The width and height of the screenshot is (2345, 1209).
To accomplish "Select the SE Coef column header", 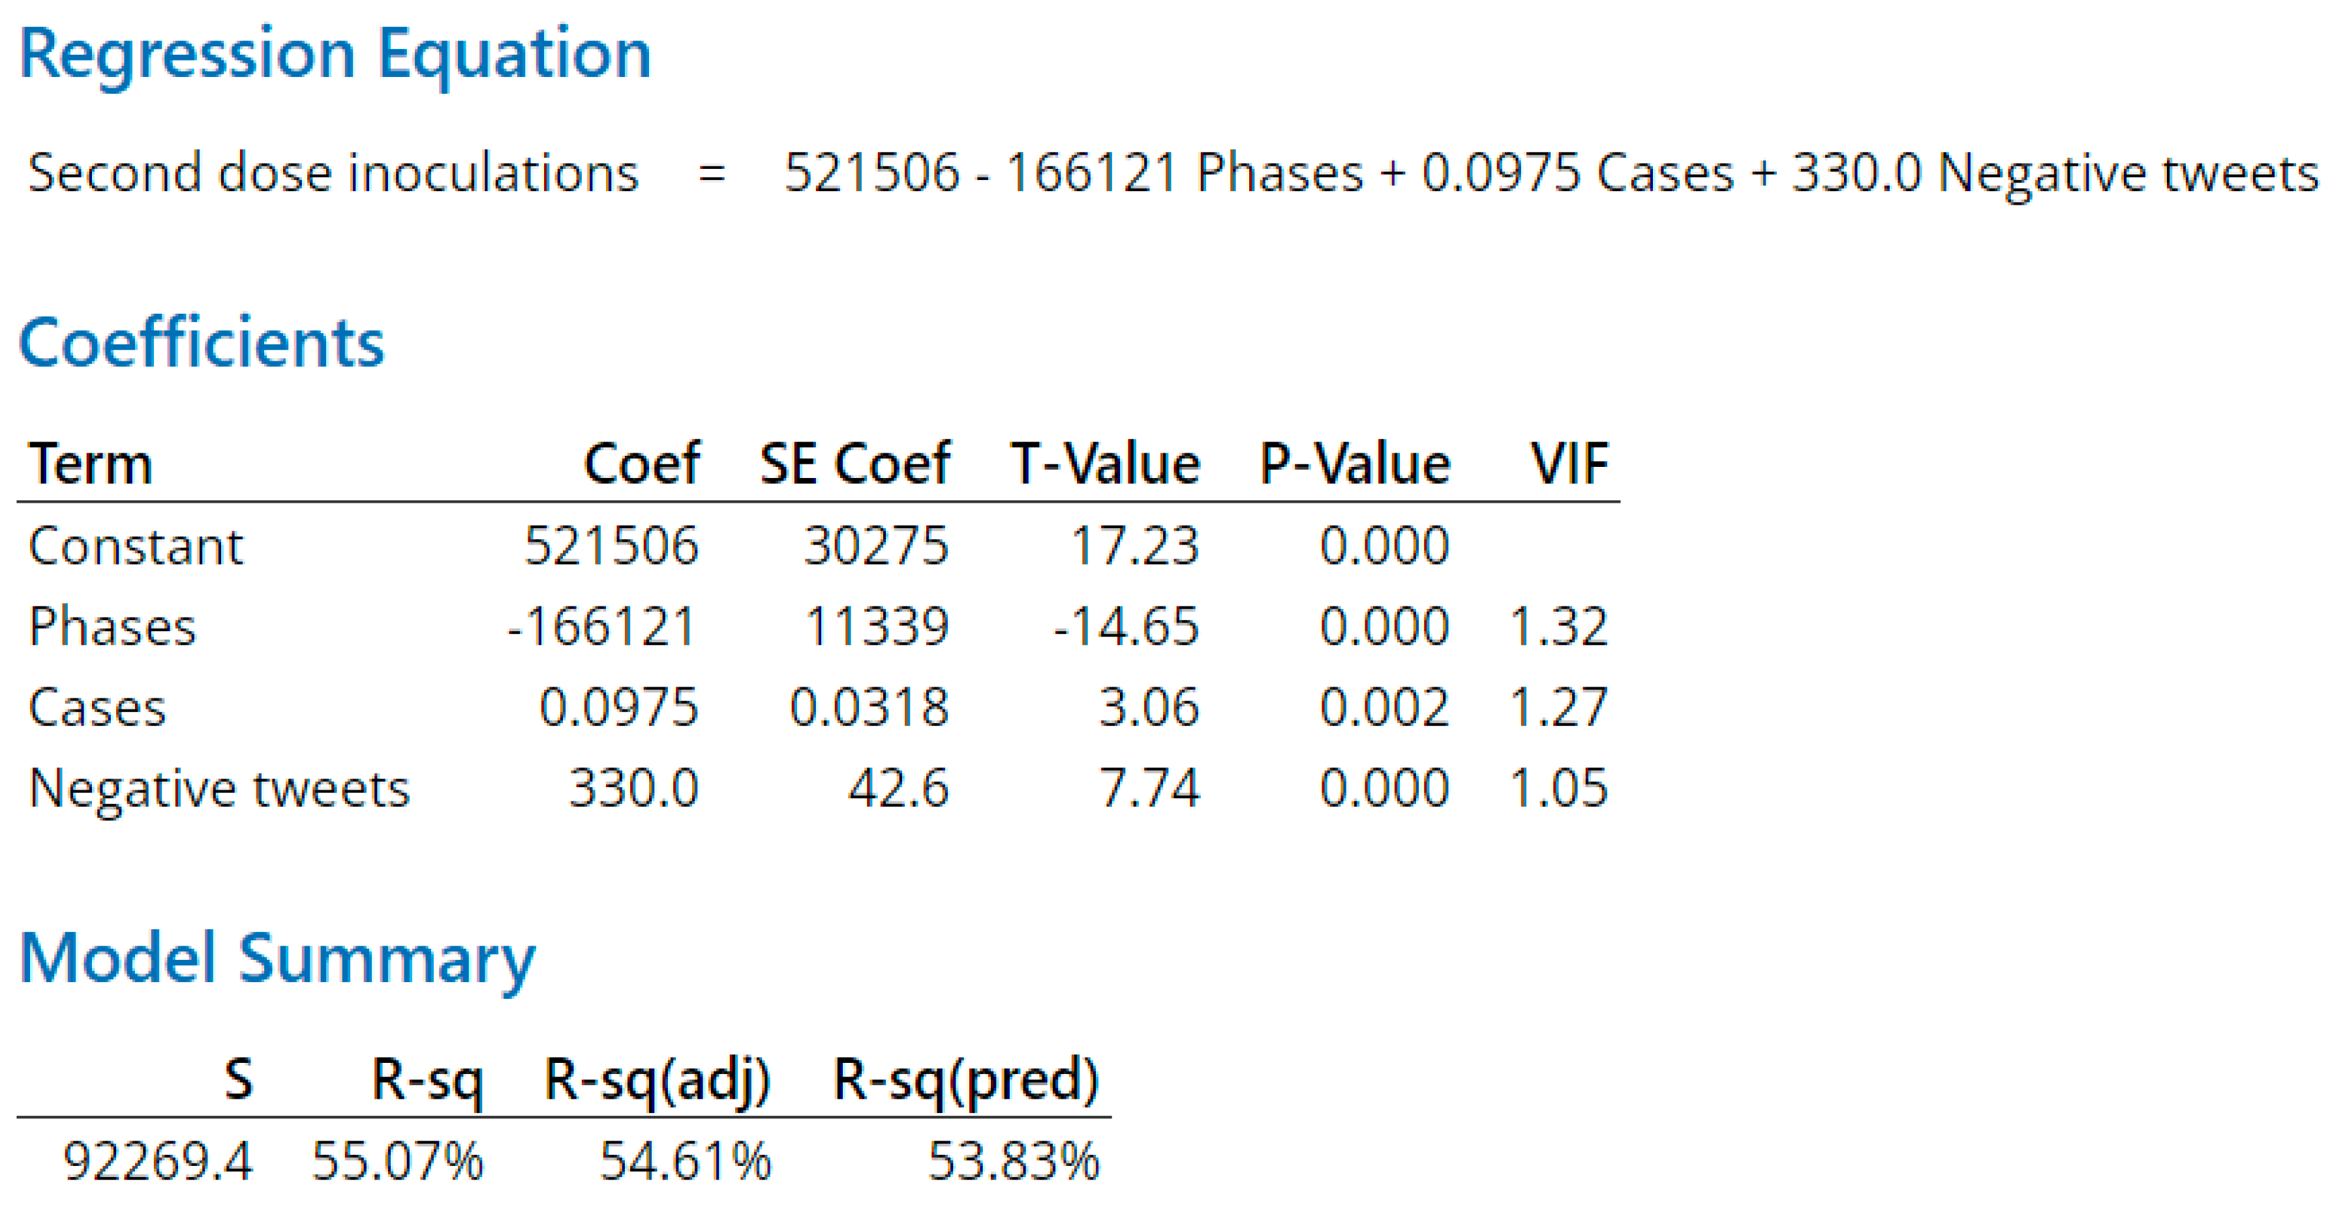I will 854,464.
